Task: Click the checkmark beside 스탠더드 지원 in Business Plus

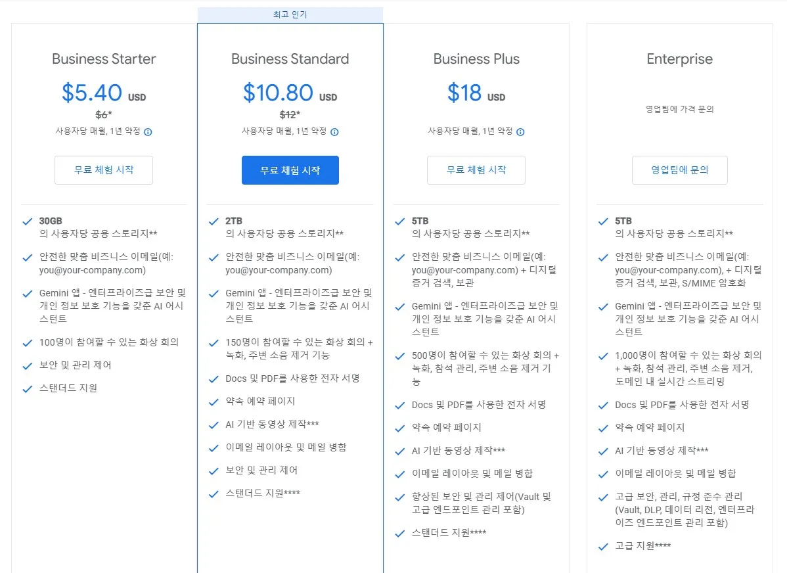Action: pos(400,532)
